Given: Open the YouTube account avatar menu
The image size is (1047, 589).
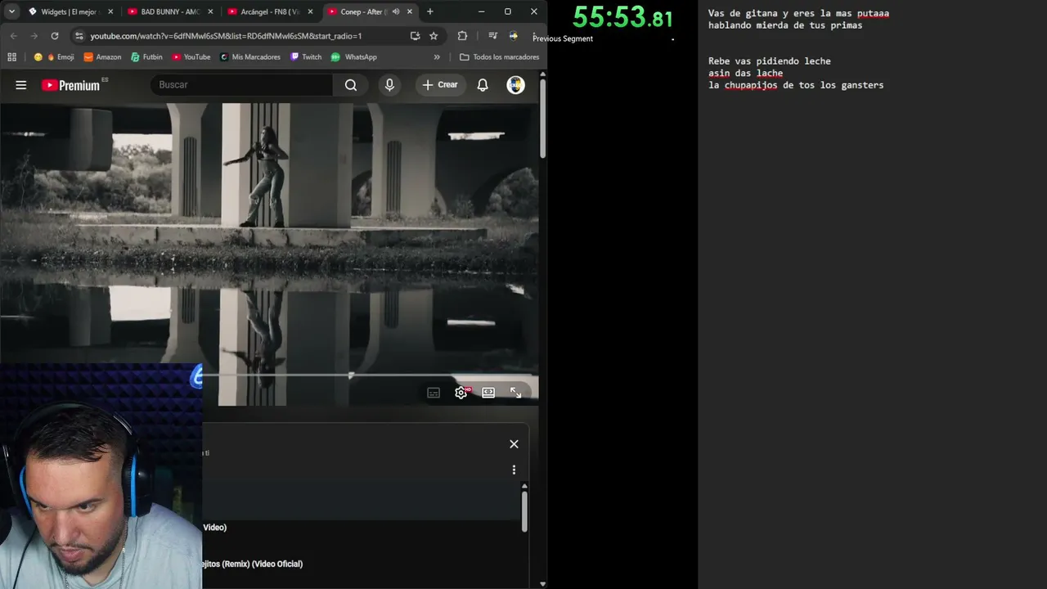Looking at the screenshot, I should pyautogui.click(x=515, y=85).
